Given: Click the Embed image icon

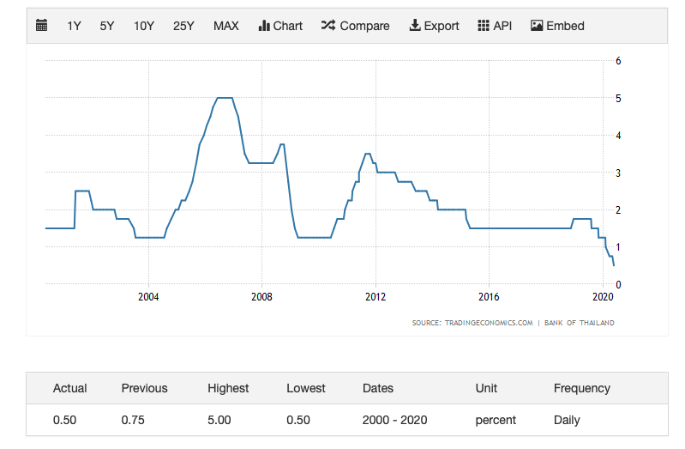Looking at the screenshot, I should coord(537,26).
